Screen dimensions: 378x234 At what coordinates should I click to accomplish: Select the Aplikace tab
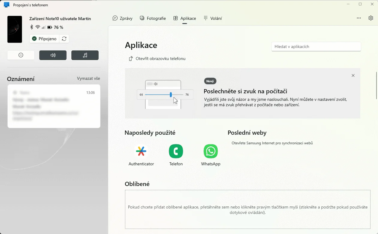point(185,18)
